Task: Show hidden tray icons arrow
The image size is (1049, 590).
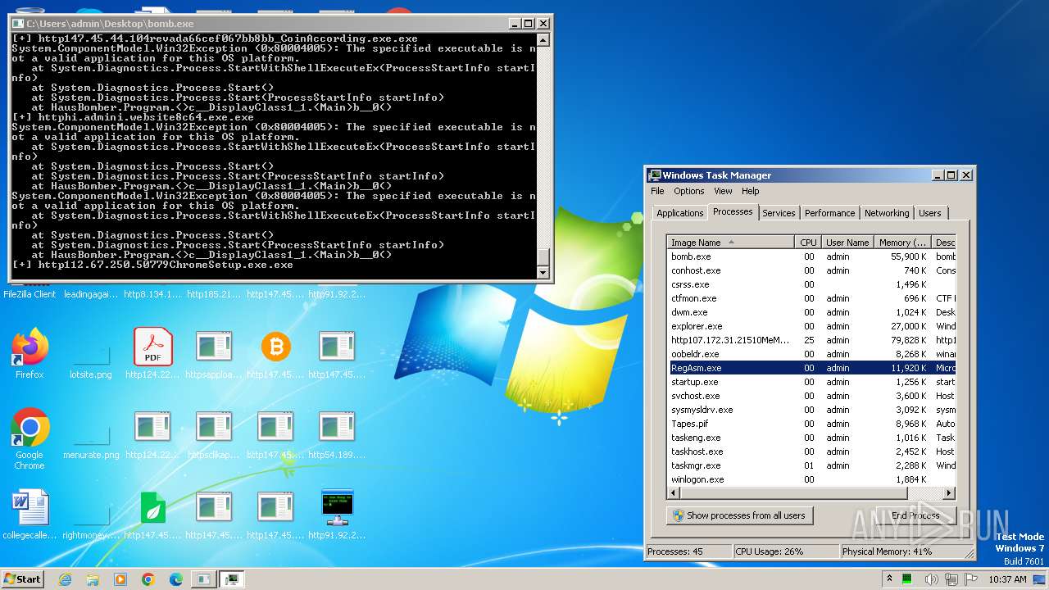Action: coord(890,579)
